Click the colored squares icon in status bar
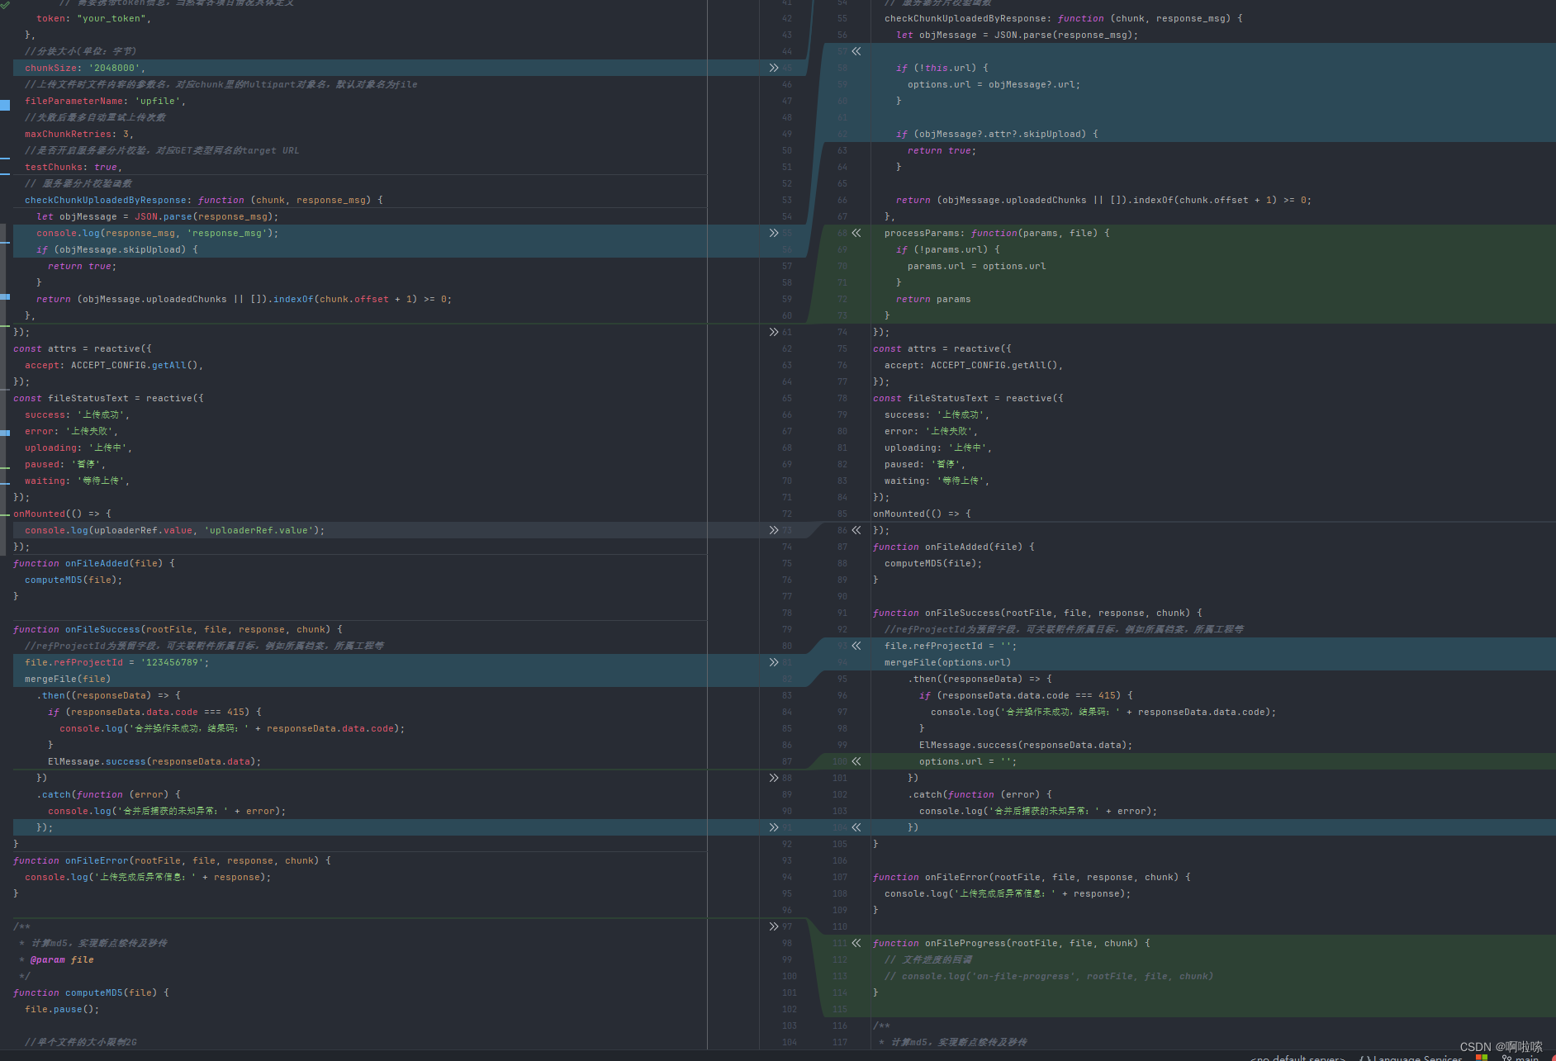 pyautogui.click(x=1482, y=1058)
